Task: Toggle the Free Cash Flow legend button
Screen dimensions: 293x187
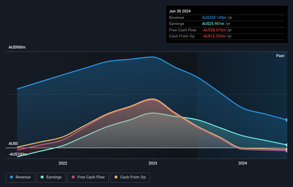Action: [x=88, y=177]
